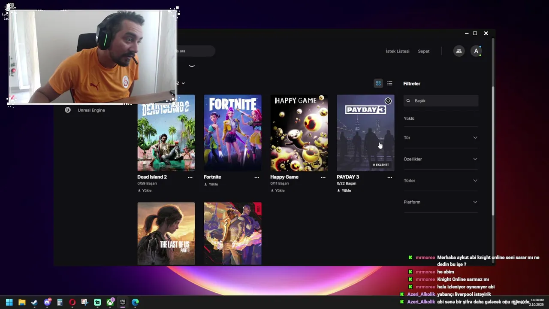
Task: Click the Başlık title filter input field
Action: (440, 101)
